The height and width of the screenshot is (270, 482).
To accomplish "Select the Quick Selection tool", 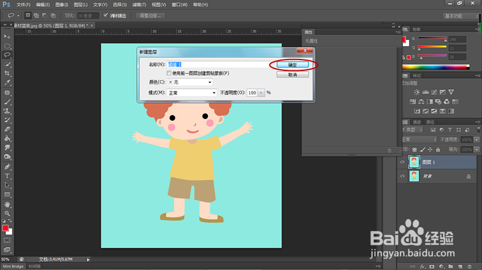I will (x=7, y=64).
